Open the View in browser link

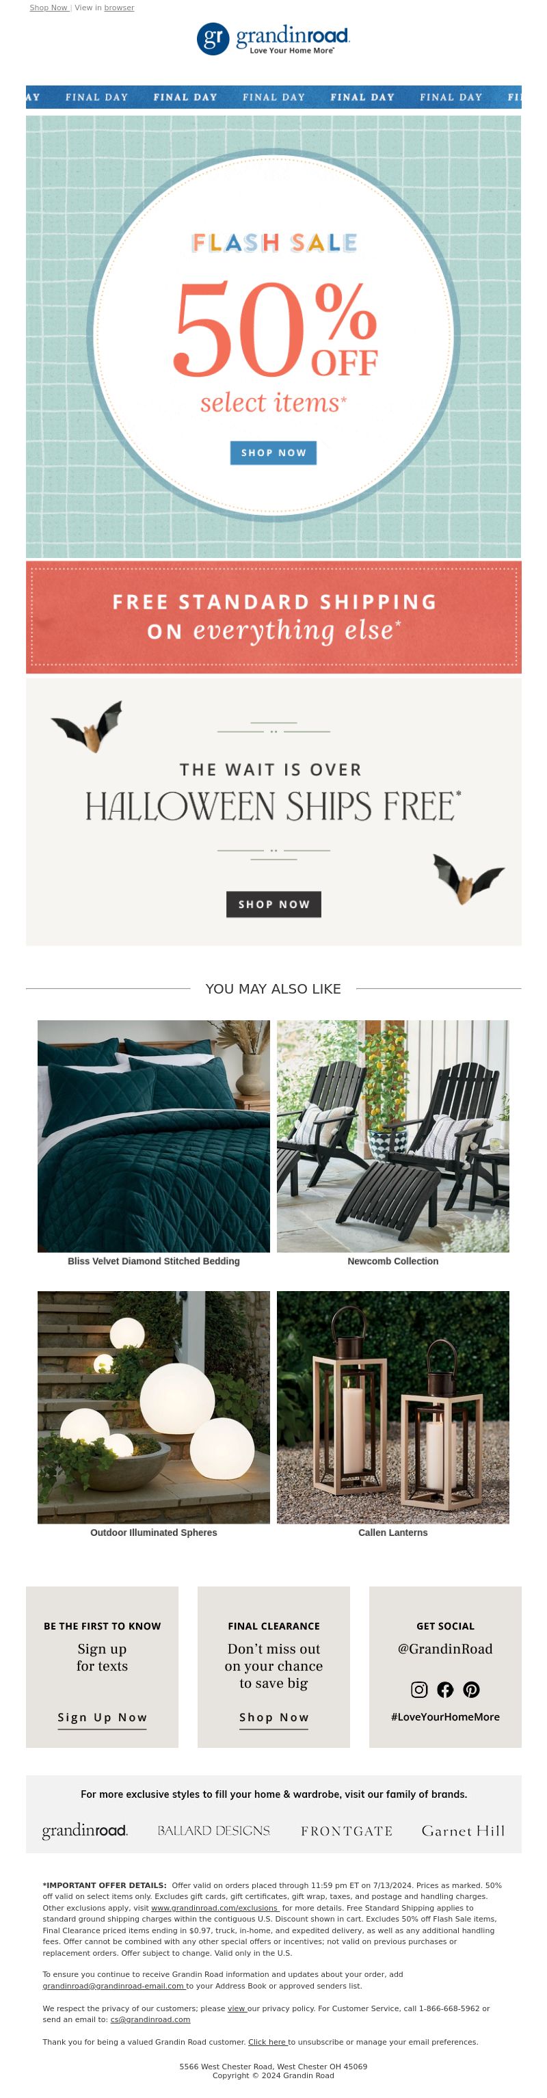coord(104,8)
